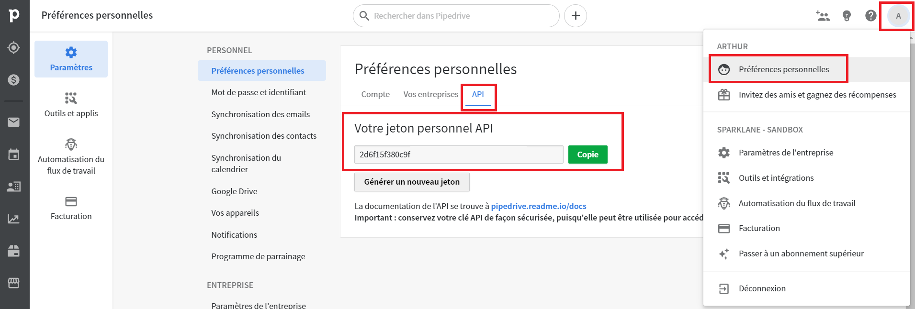The image size is (915, 309).
Task: Open Insights chart icon in sidebar
Action: click(x=14, y=219)
